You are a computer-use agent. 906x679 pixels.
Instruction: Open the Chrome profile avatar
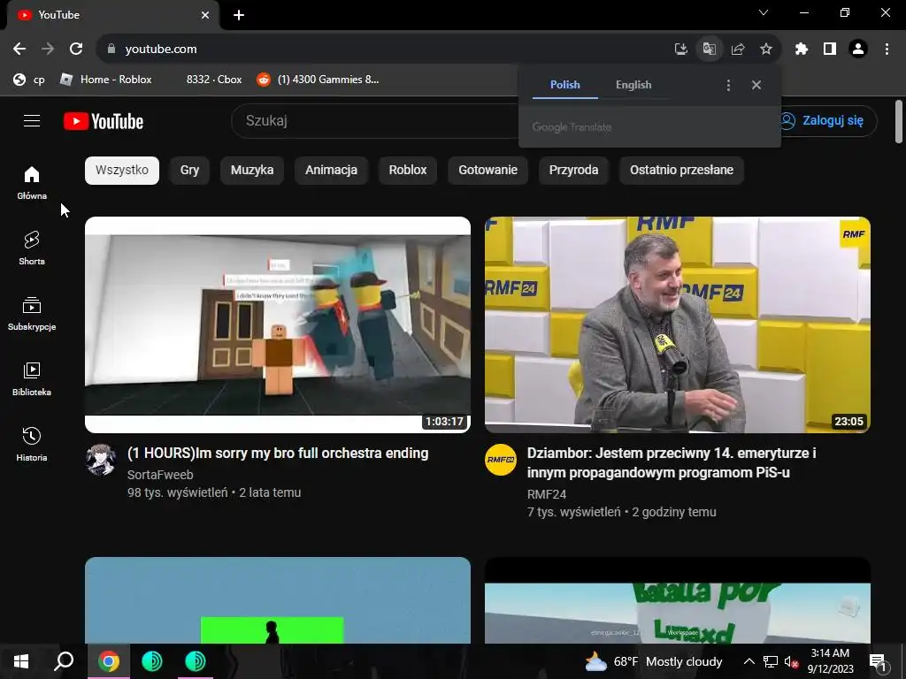pyautogui.click(x=858, y=50)
